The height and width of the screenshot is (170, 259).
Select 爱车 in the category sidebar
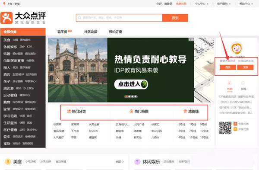(7, 137)
